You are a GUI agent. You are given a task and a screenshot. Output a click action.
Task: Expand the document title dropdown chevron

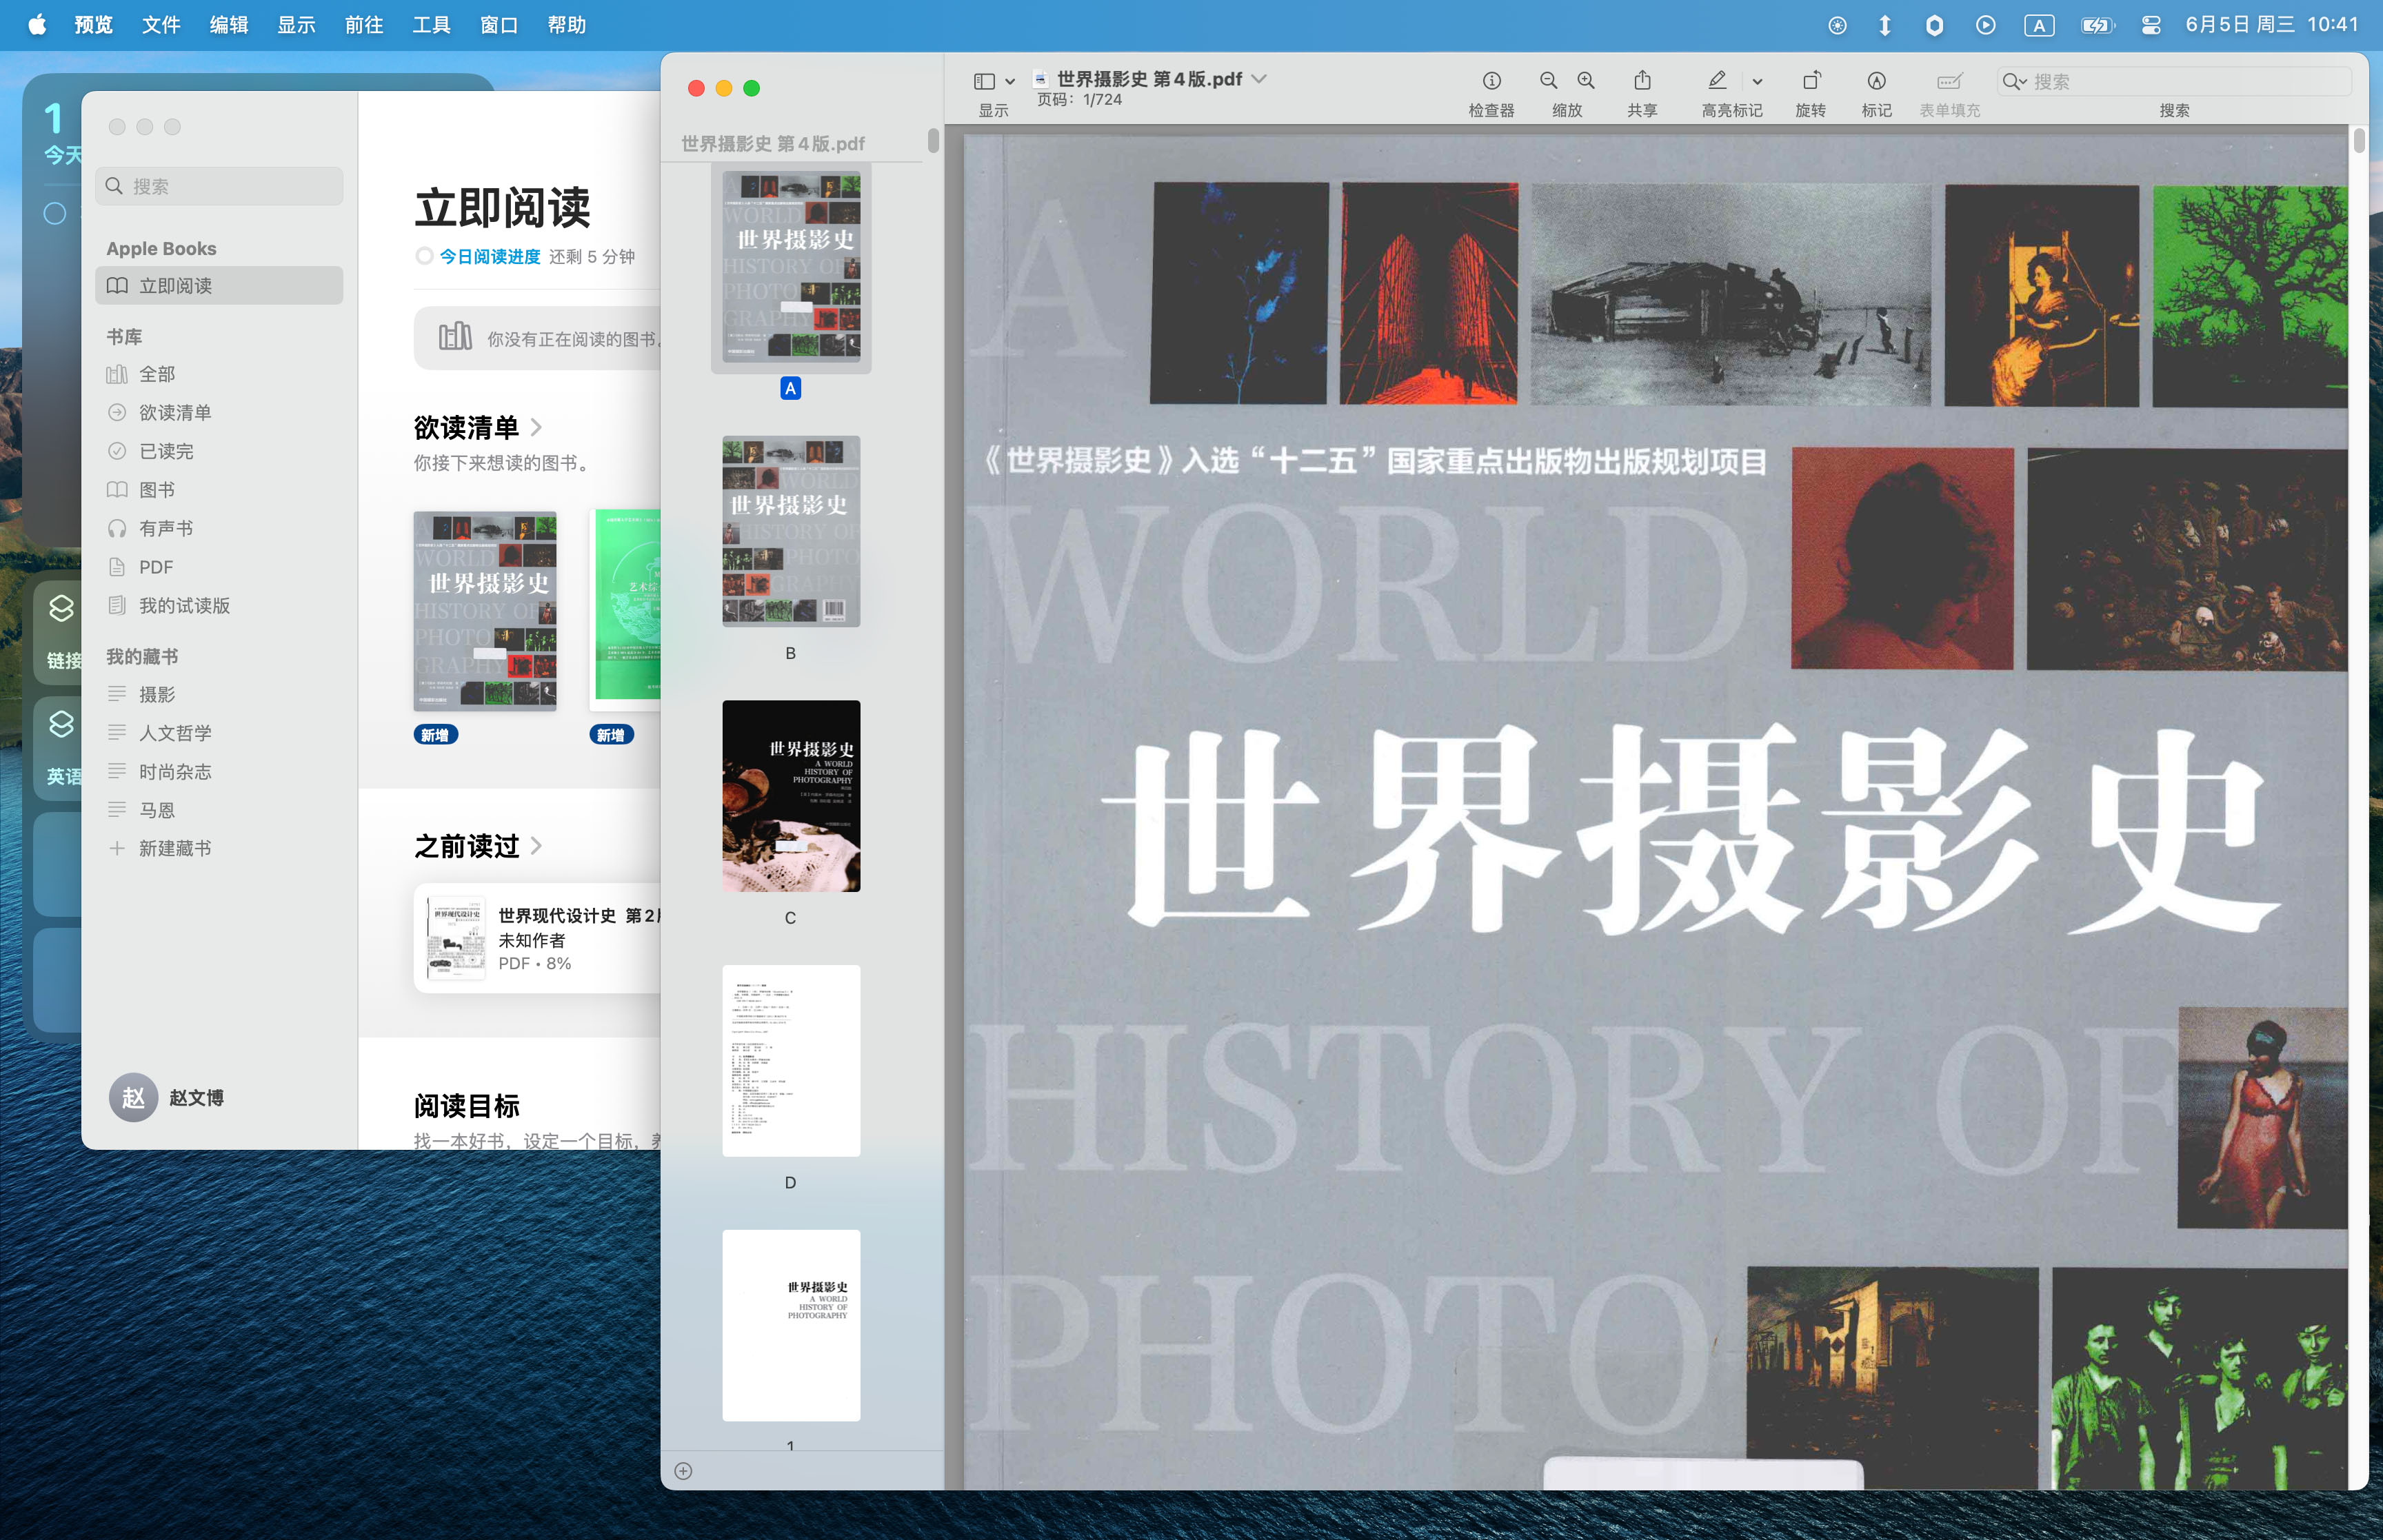click(x=1260, y=78)
